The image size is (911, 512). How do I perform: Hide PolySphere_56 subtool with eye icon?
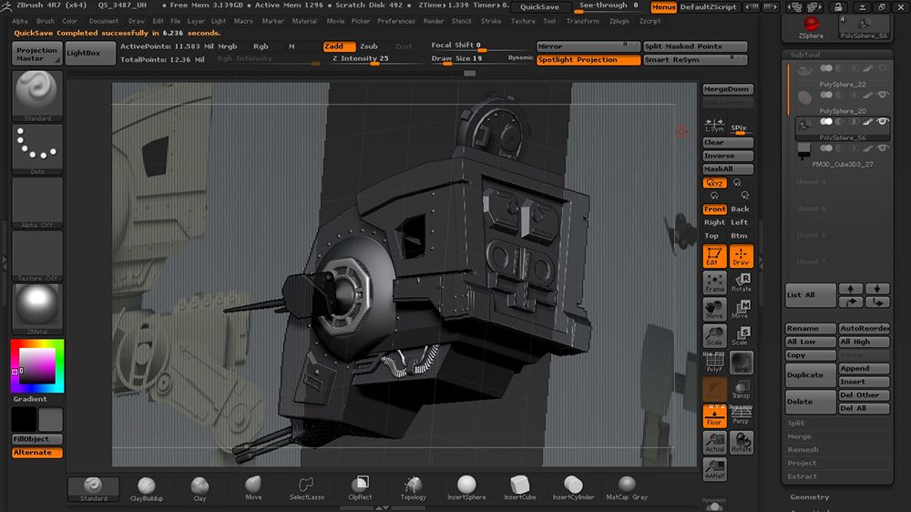point(883,121)
